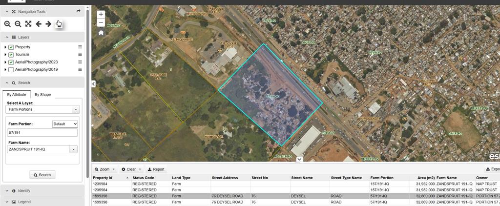500x206 pixels.
Task: Click the Report button above results
Action: [156, 169]
